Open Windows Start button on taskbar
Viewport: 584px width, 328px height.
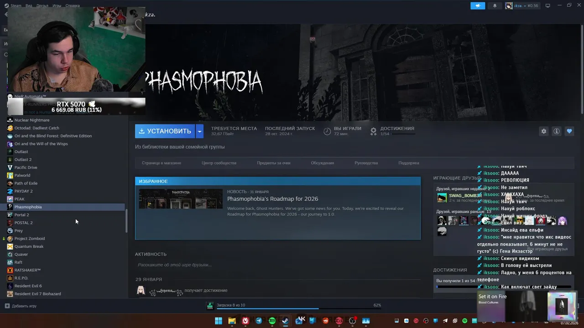(218, 321)
